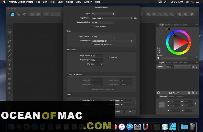Click the Color panel opacity slider
The width and height of the screenshot is (203, 132).
pyautogui.click(x=173, y=58)
